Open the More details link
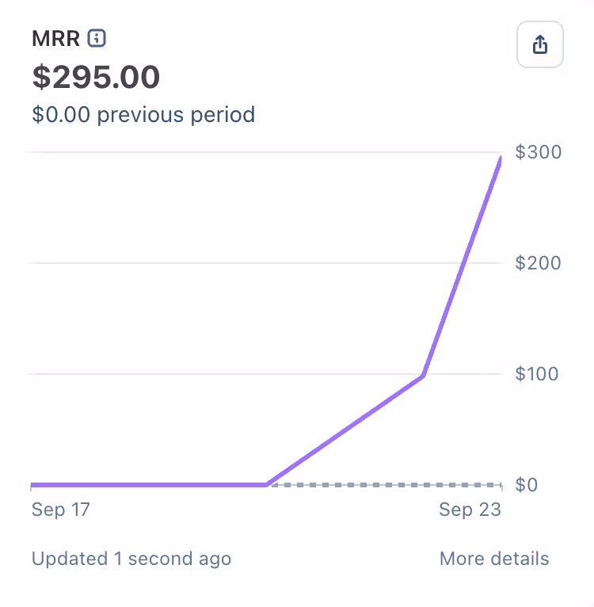 click(494, 559)
